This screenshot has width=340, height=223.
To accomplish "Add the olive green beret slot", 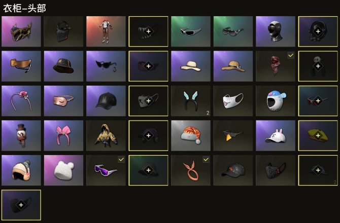I will 318,135.
